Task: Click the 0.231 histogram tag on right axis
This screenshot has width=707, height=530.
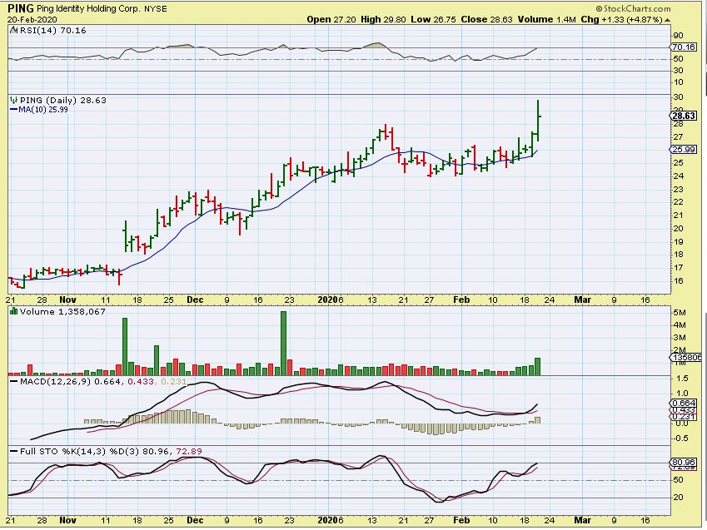Action: (x=683, y=418)
